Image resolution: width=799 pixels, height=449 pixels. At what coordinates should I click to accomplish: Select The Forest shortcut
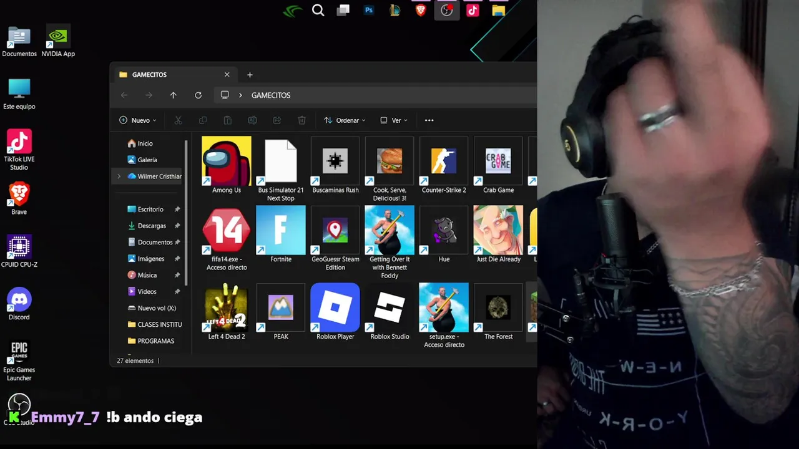coord(498,311)
